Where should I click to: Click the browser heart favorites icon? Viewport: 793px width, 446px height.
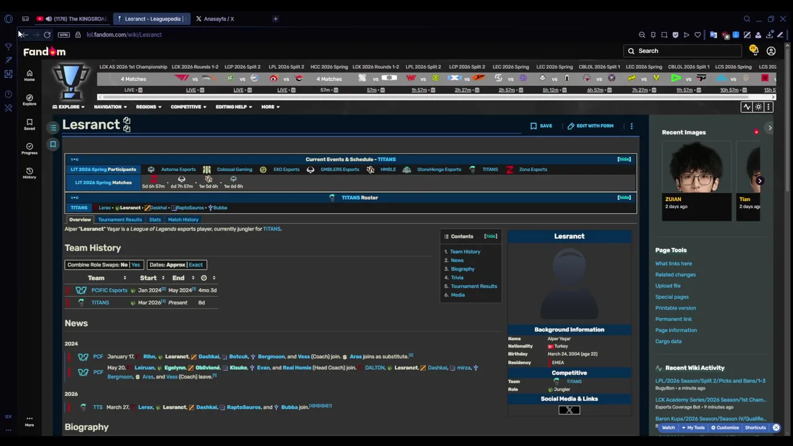point(698,35)
